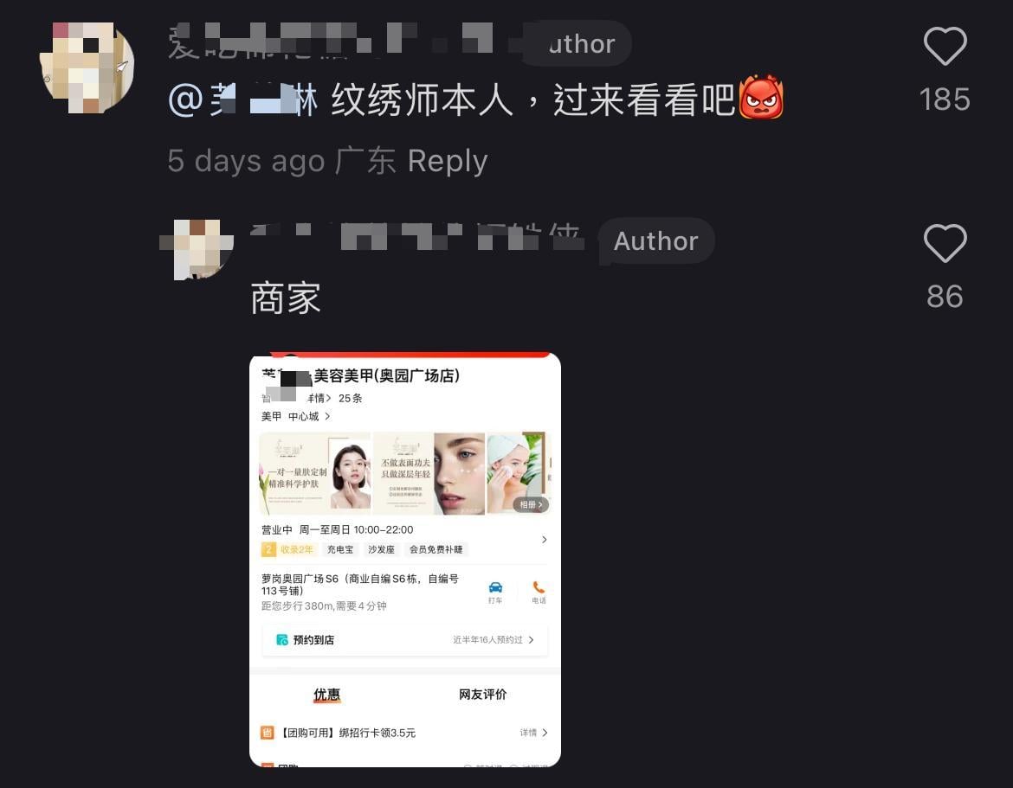Expand business hours row chevron
1013x788 pixels.
(x=544, y=540)
